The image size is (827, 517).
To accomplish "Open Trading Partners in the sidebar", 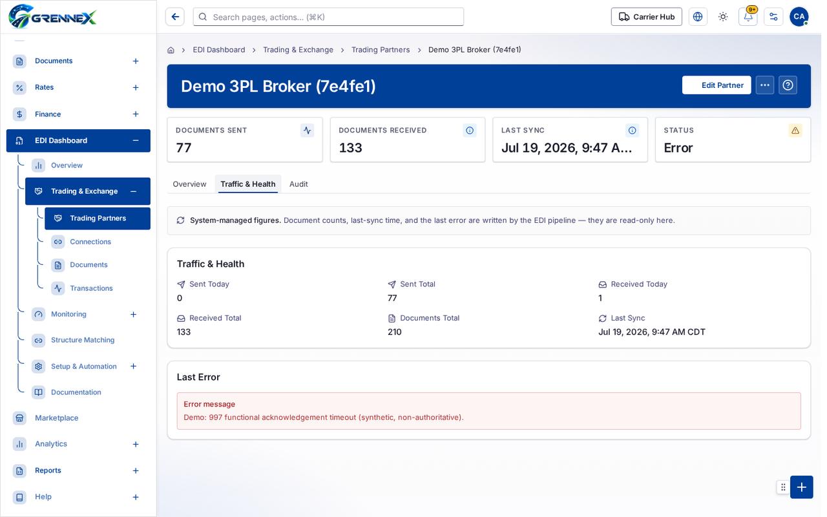I will click(98, 218).
